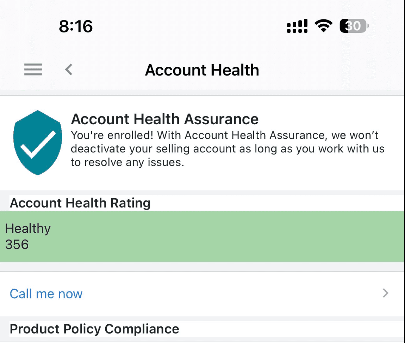Viewport: 405px width, 343px height.
Task: Tap the 8:16 clock in status bar
Action: (x=76, y=26)
